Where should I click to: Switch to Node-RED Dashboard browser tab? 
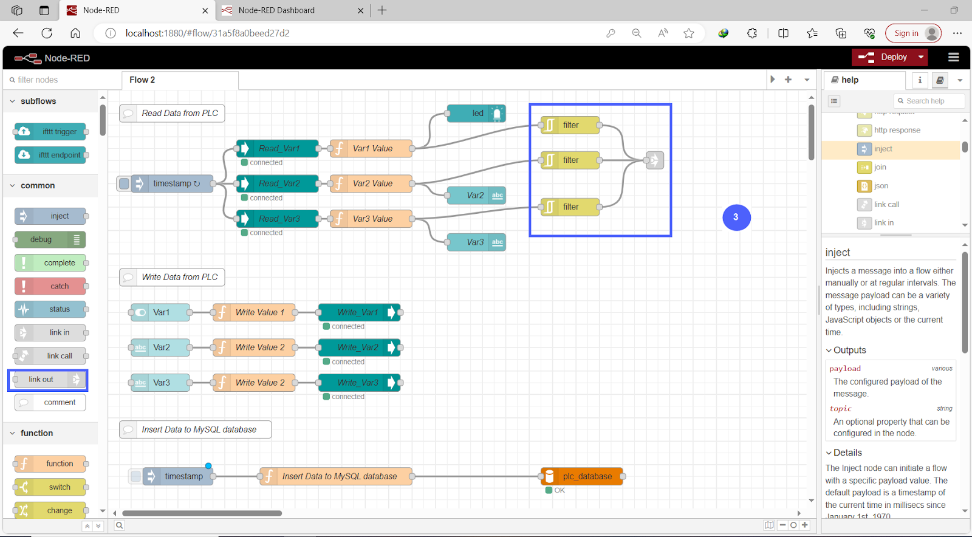(x=293, y=10)
